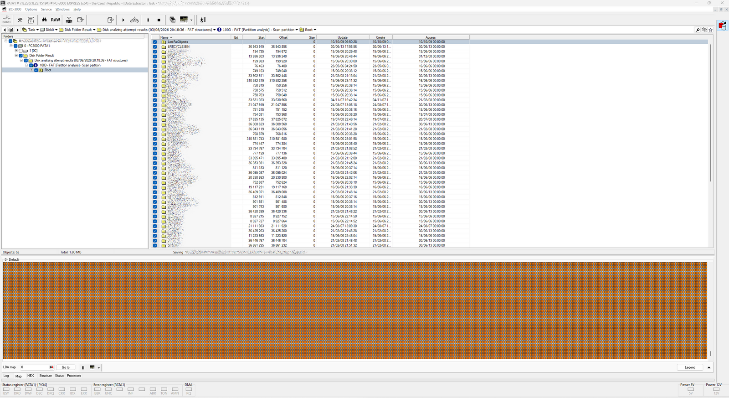Click the network structure toolbar icon
Viewport: 729px width, 398px height.
coord(134,20)
